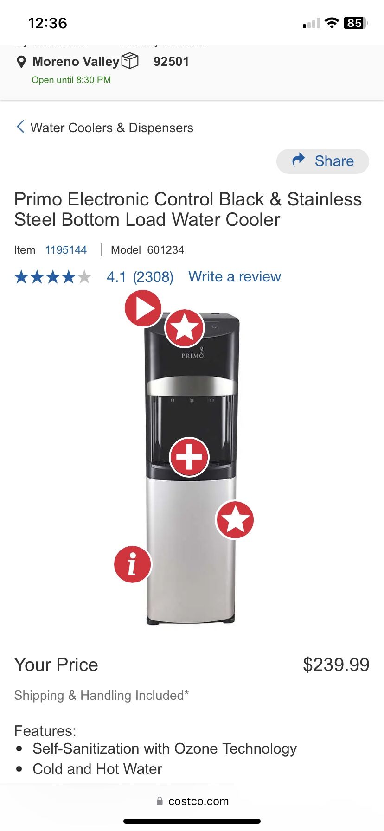Play the product video hotspot
Image resolution: width=384 pixels, height=831 pixels.
tap(143, 308)
